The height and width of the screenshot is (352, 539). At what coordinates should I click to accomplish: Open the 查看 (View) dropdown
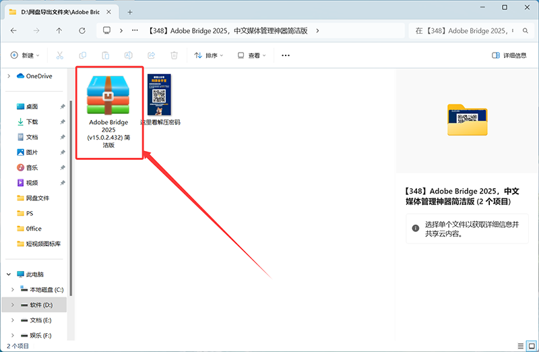(252, 55)
